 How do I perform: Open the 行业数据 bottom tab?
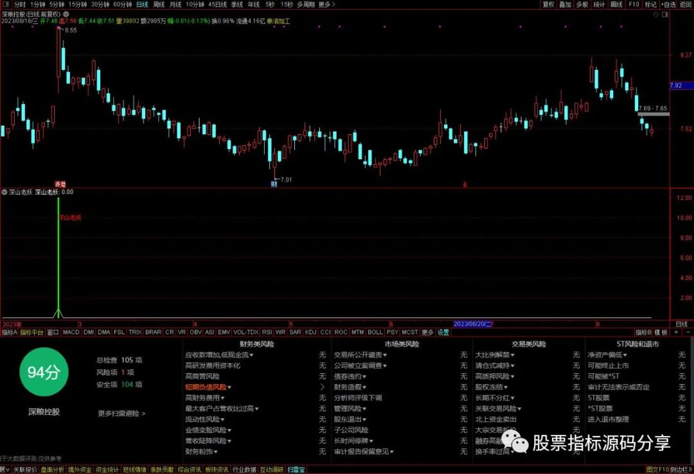point(244,470)
